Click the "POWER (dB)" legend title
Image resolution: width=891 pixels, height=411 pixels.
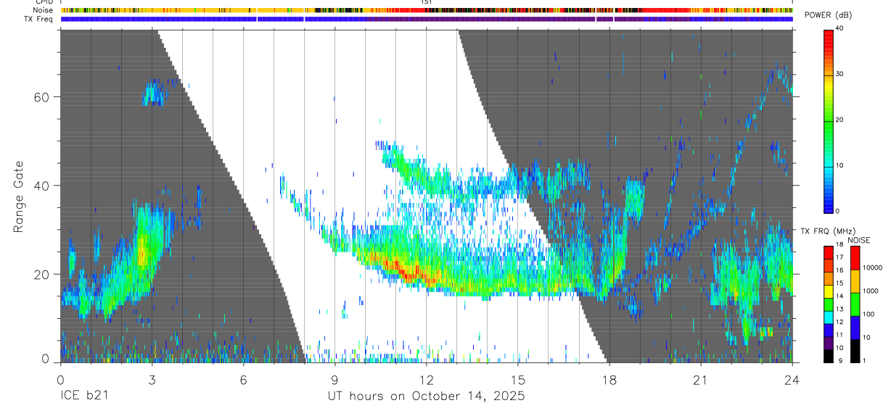click(x=828, y=15)
